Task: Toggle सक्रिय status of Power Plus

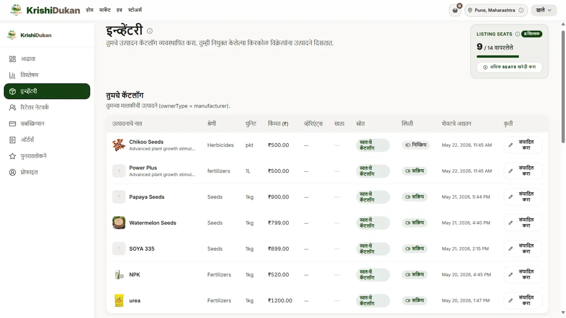Action: (415, 171)
